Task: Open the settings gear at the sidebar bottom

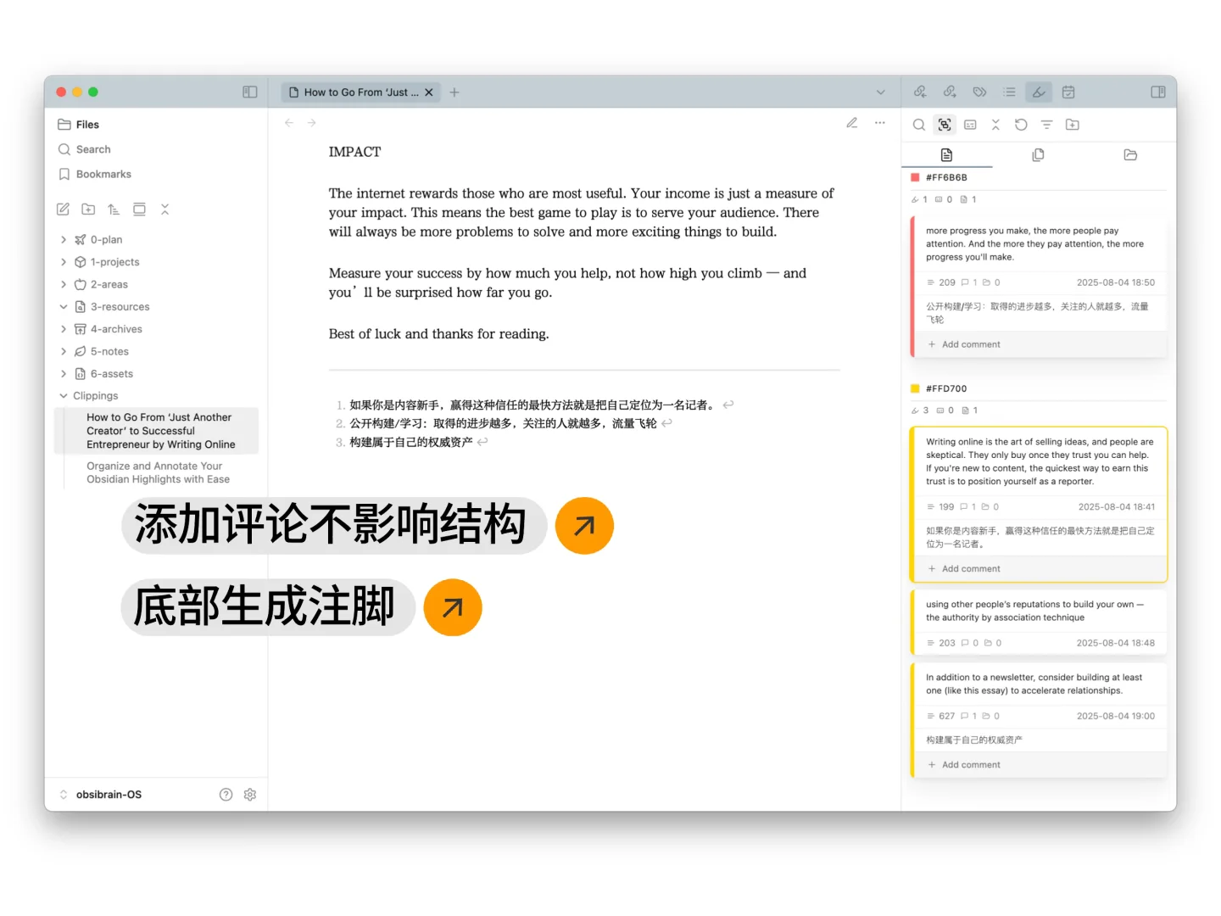Action: [x=250, y=795]
